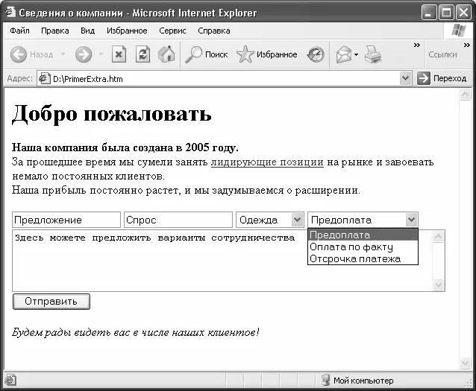Show more toolbar buttons with the chevron
Image resolution: width=476 pixels, height=391 pixels.
417,45
